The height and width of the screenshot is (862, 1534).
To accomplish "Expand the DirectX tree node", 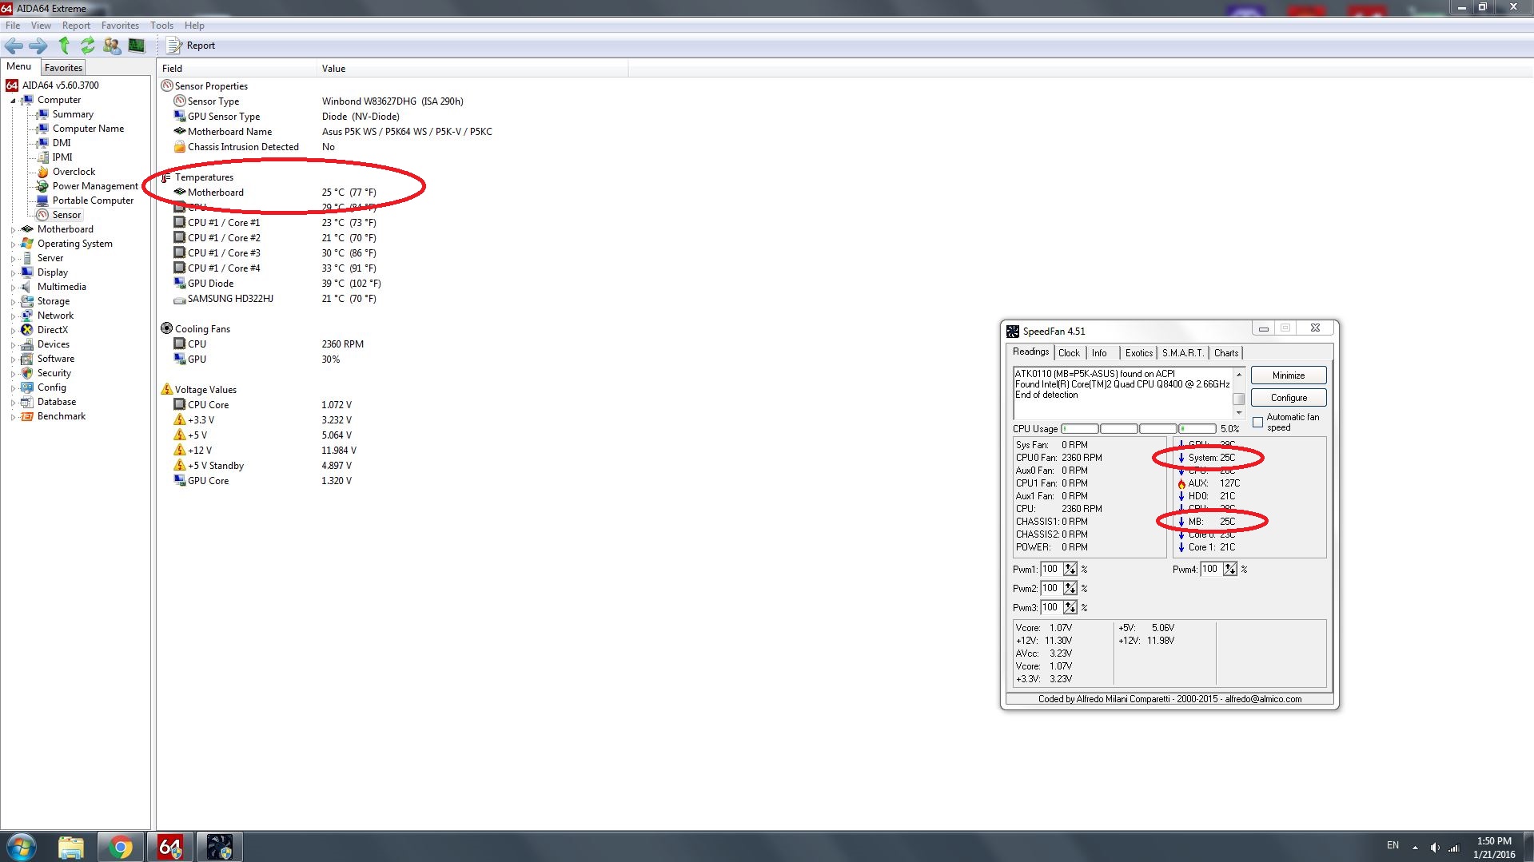I will tap(13, 331).
